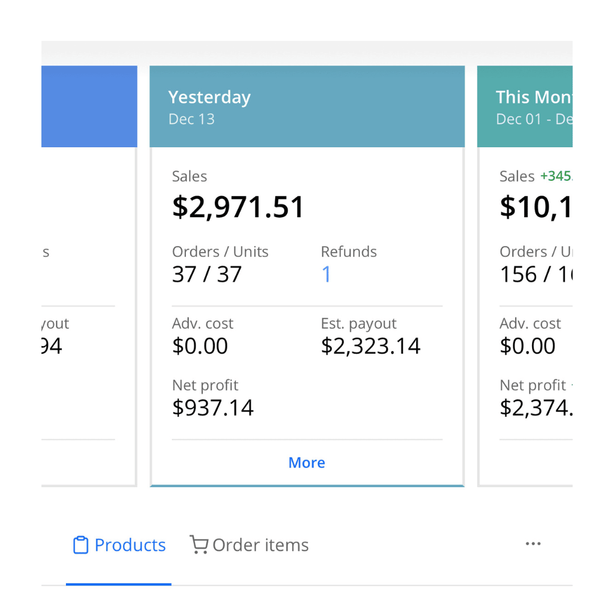Click Yesterday's sales amount $2,971.51
Image resolution: width=614 pixels, height=614 pixels.
(239, 207)
